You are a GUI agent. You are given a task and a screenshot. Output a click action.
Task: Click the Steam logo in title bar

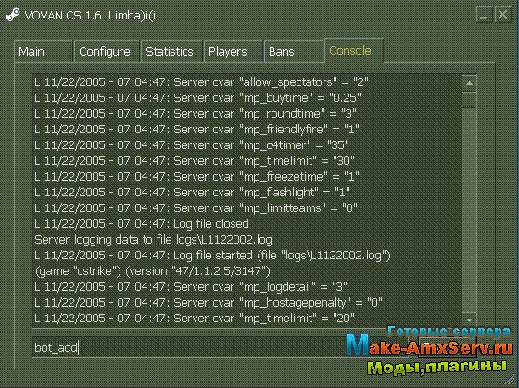click(x=13, y=15)
